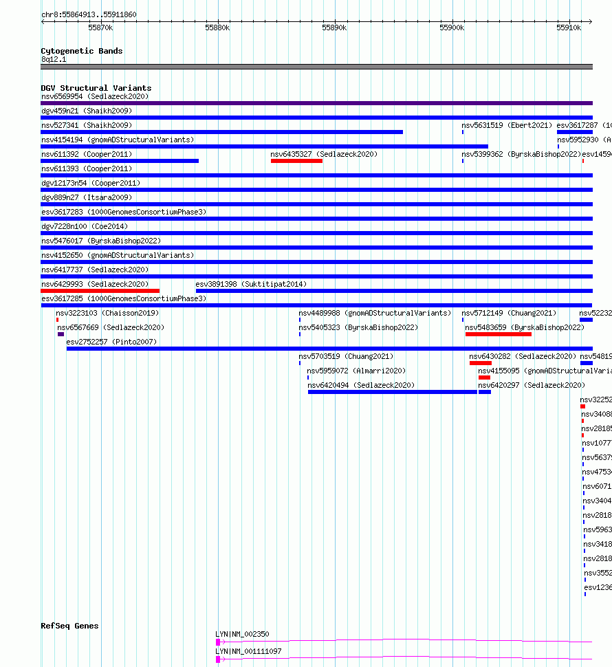The image size is (612, 667).
Task: Click the RefSeq Genes track title
Action: (x=69, y=626)
